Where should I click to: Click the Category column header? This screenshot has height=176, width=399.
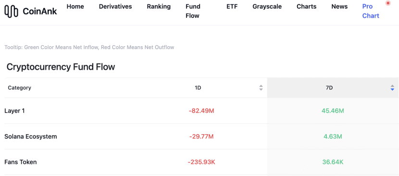19,88
